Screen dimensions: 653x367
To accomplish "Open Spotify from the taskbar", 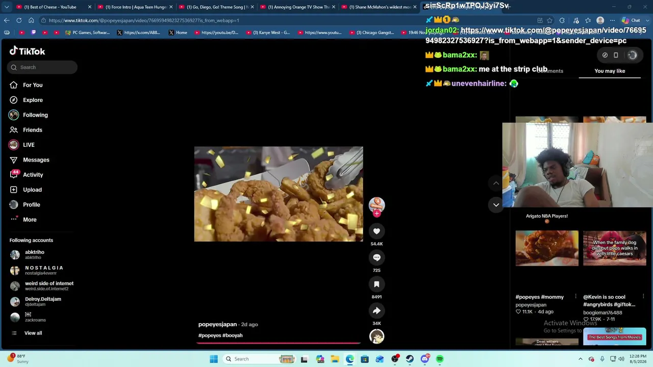I will pos(440,359).
